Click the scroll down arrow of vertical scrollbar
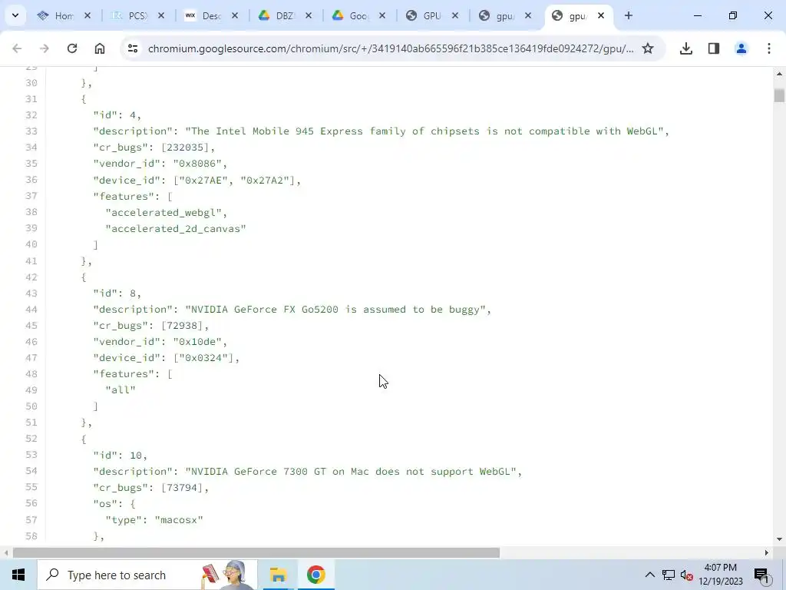 (x=779, y=540)
